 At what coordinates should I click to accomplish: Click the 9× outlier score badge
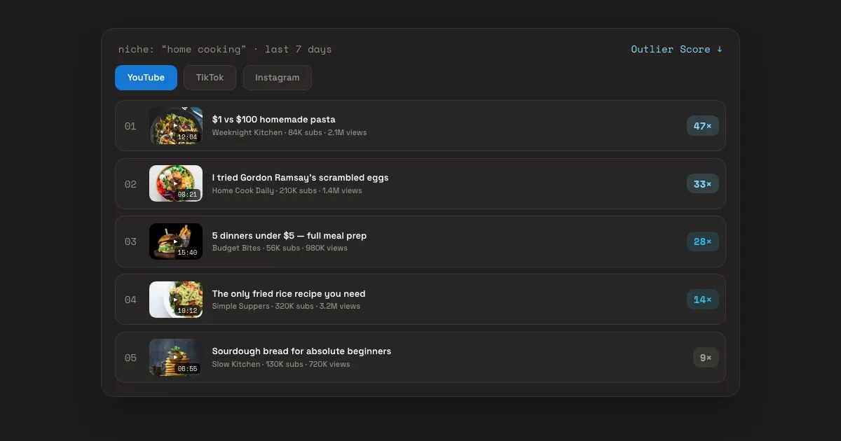click(706, 357)
